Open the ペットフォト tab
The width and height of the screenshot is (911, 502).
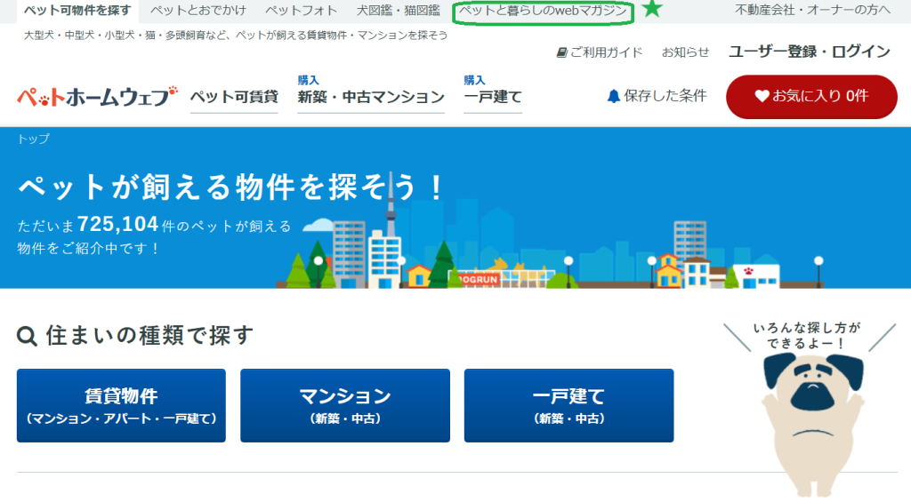[302, 11]
